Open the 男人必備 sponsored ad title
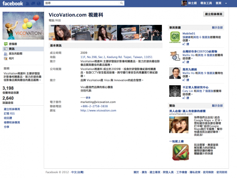Viewport: 237px width, 178px height. click(x=187, y=111)
